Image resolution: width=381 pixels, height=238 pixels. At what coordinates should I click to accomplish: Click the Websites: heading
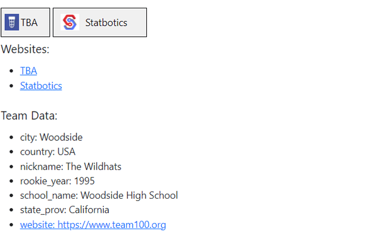pos(25,49)
